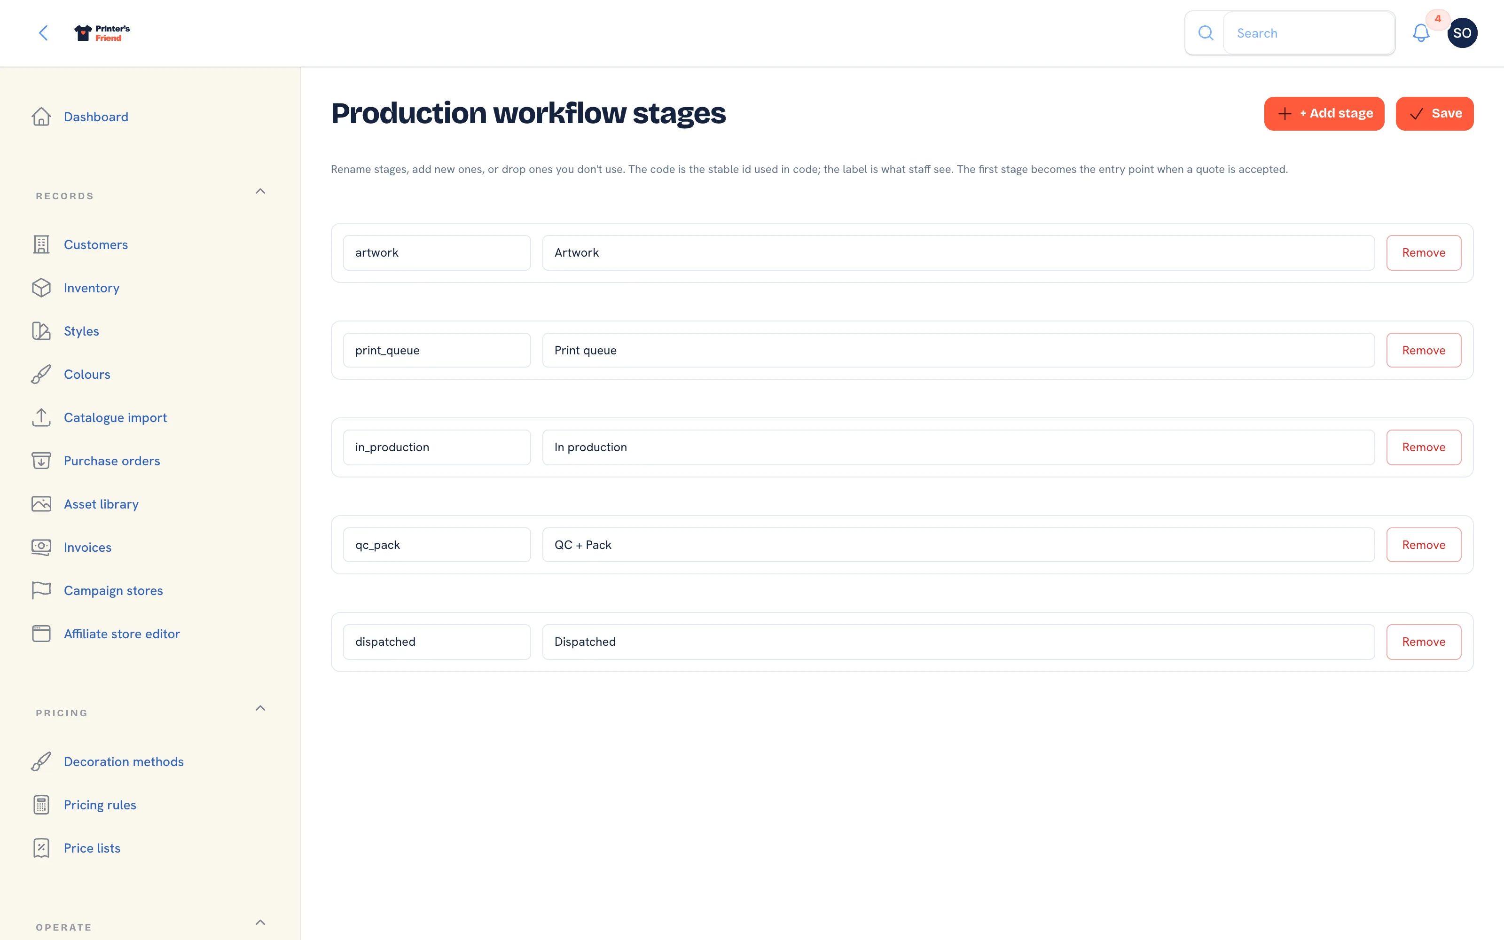Click the Inventory box icon
Viewport: 1504px width, 940px height.
click(x=42, y=288)
